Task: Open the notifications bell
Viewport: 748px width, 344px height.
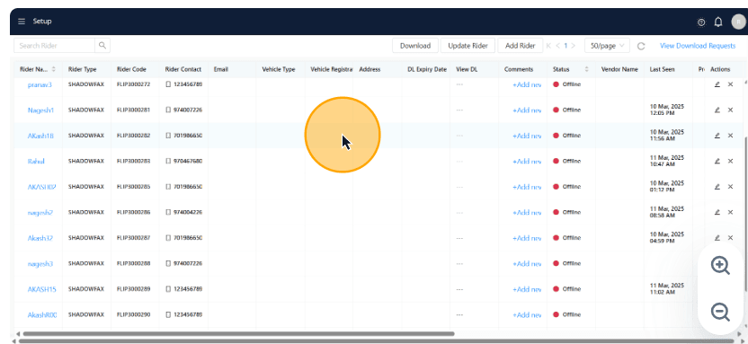Action: [x=718, y=22]
